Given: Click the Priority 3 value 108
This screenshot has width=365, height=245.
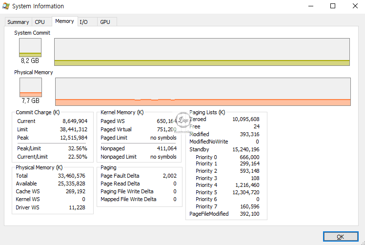Looking at the screenshot, I should [x=255, y=178].
